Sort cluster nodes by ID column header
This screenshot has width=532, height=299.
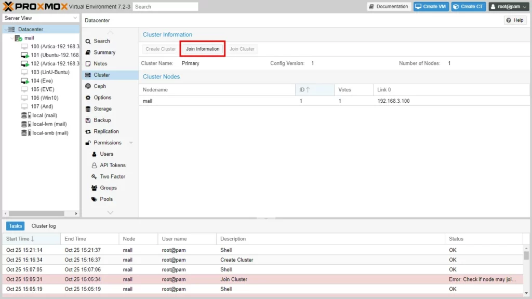(x=314, y=90)
